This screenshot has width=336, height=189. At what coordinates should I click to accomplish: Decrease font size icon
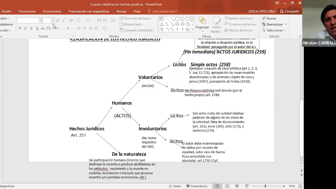pyautogui.click(x=63, y=20)
